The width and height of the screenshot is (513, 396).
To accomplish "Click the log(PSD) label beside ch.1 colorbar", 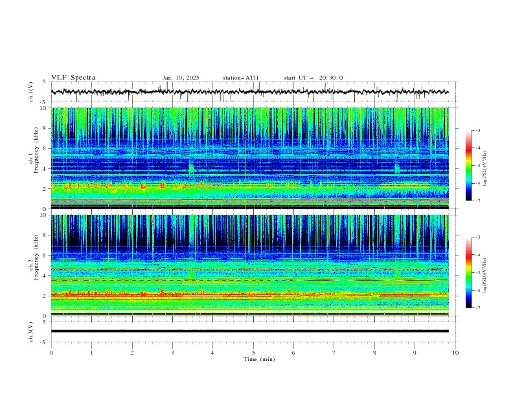I will pos(484,169).
